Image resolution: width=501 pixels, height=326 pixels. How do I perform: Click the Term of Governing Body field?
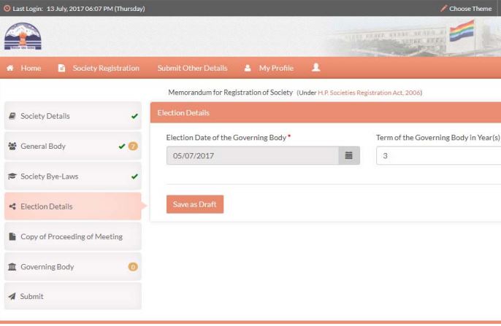[438, 155]
